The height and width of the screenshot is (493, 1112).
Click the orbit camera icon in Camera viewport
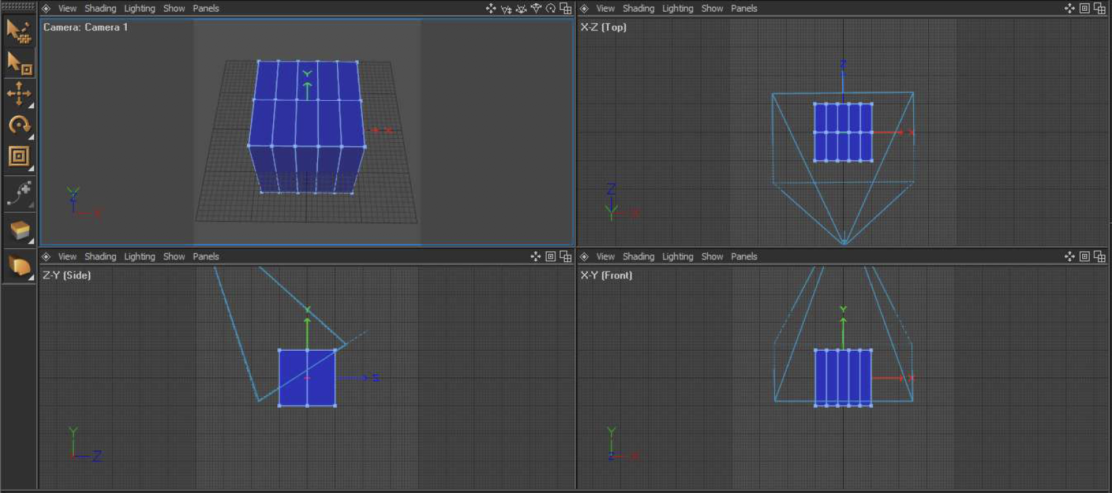click(551, 9)
